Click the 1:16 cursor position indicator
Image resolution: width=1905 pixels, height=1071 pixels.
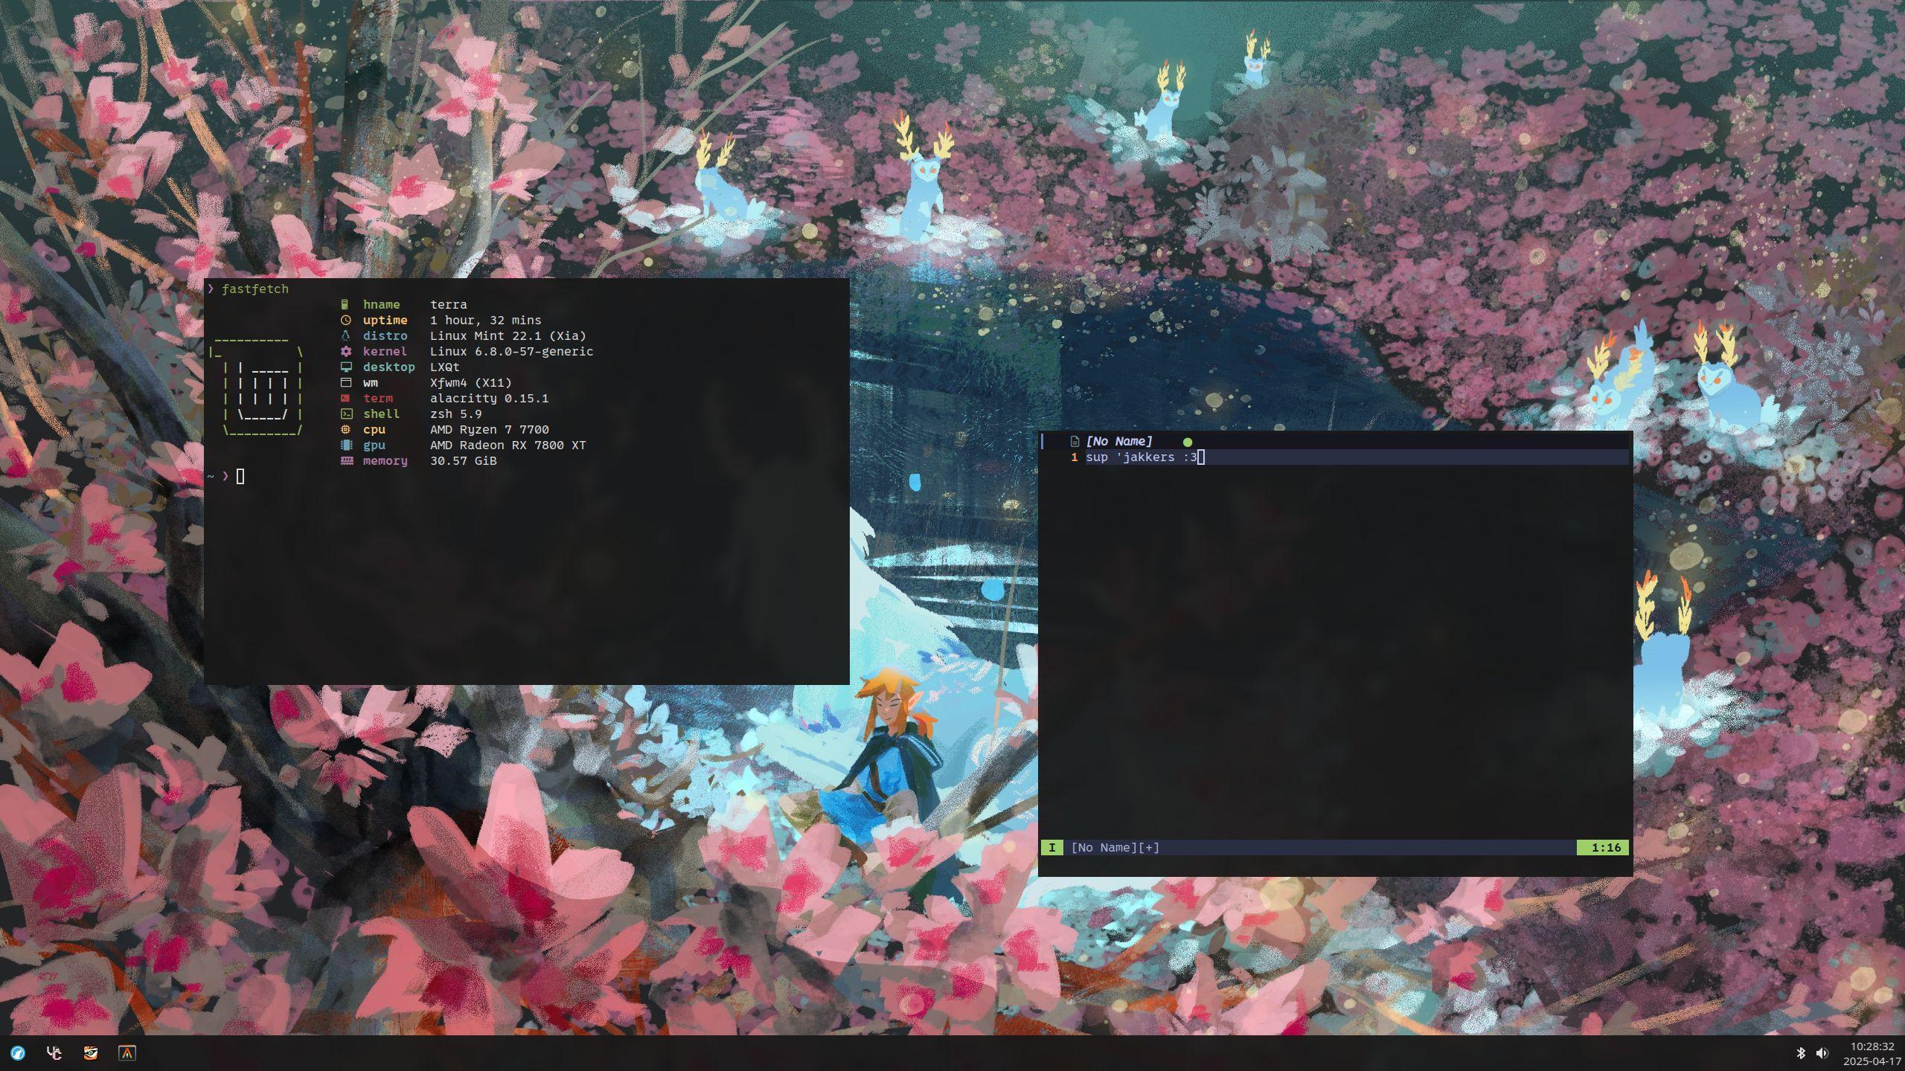(1604, 847)
